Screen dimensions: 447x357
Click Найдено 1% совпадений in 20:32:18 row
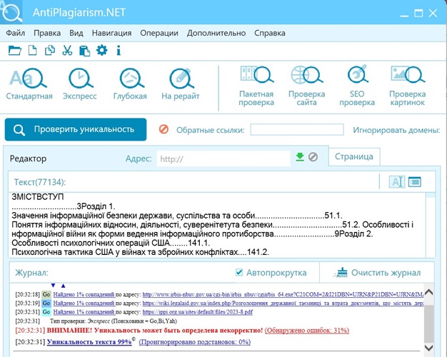(x=84, y=294)
